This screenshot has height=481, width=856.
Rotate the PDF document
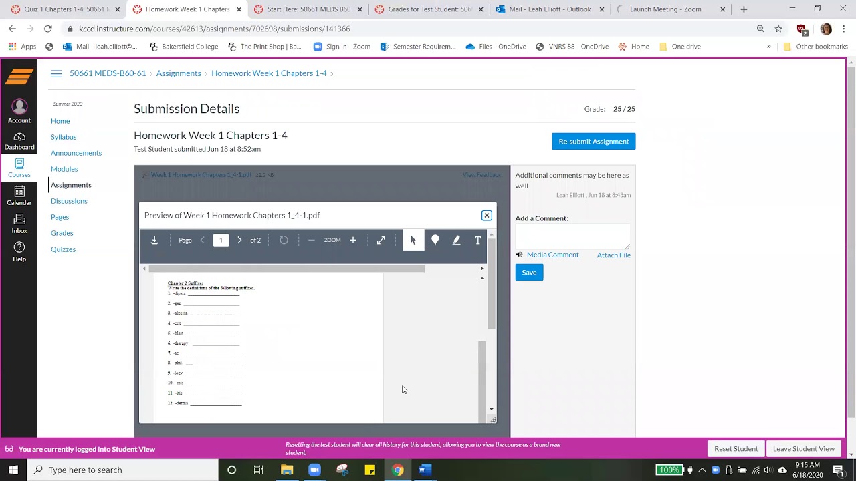284,240
